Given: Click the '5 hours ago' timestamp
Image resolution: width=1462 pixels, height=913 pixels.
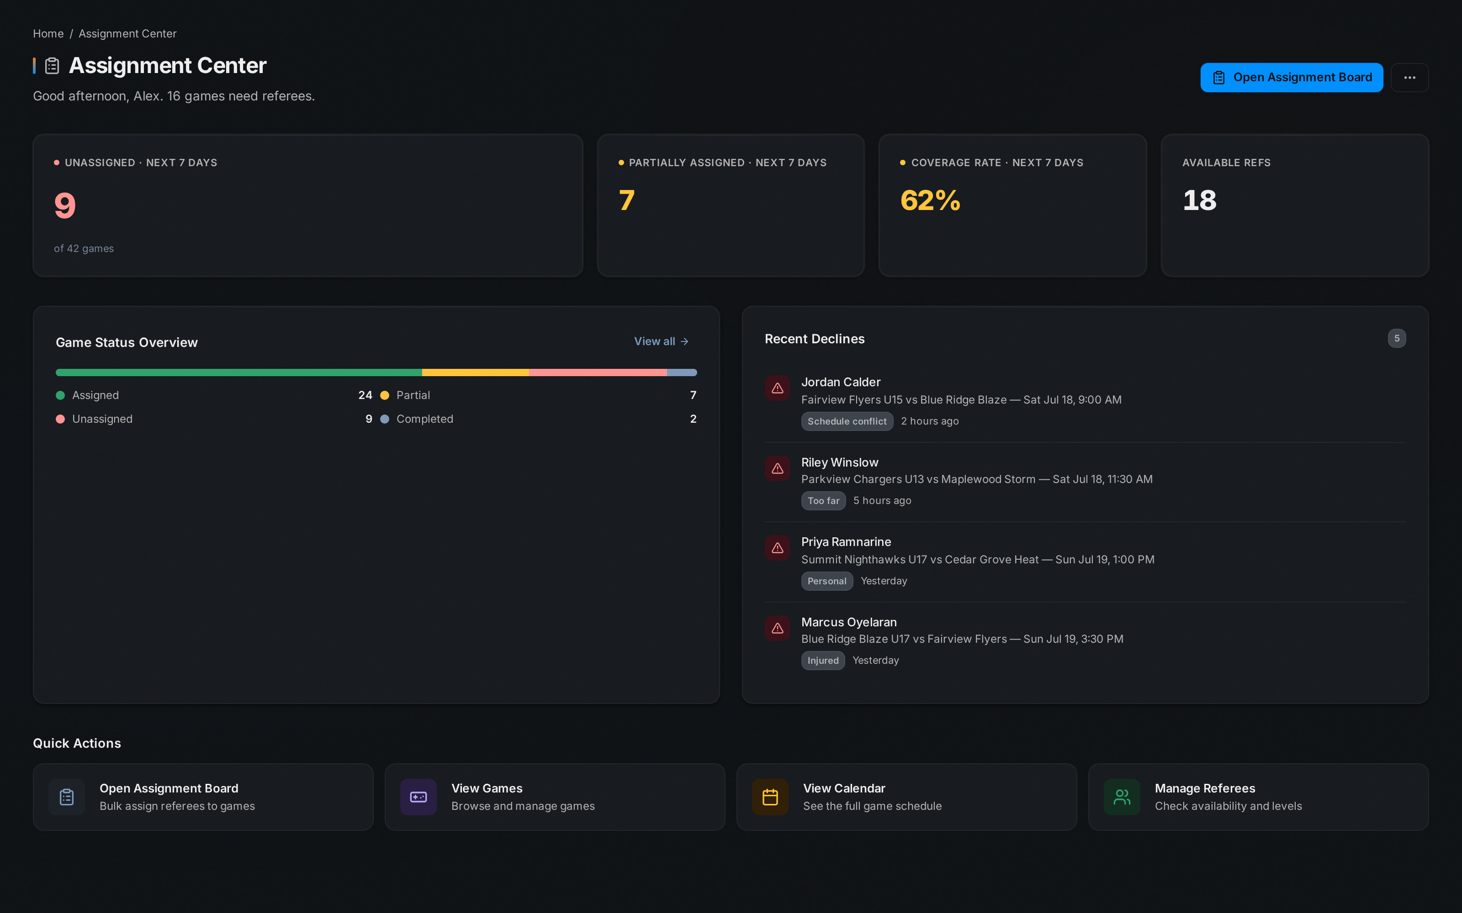Looking at the screenshot, I should [x=882, y=501].
